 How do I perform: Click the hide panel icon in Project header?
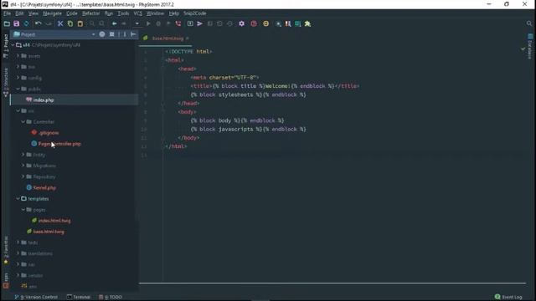click(x=133, y=34)
